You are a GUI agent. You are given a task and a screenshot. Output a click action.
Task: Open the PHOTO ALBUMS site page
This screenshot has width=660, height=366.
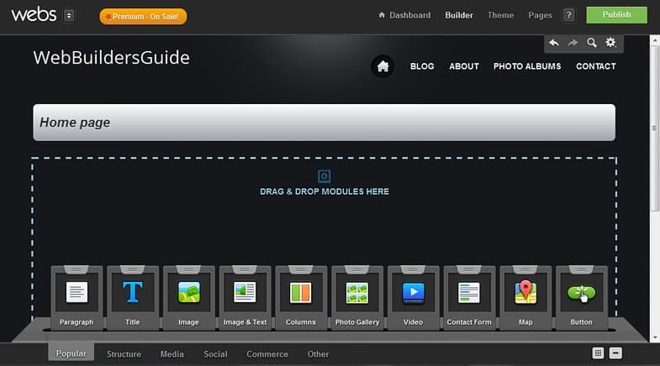click(527, 66)
